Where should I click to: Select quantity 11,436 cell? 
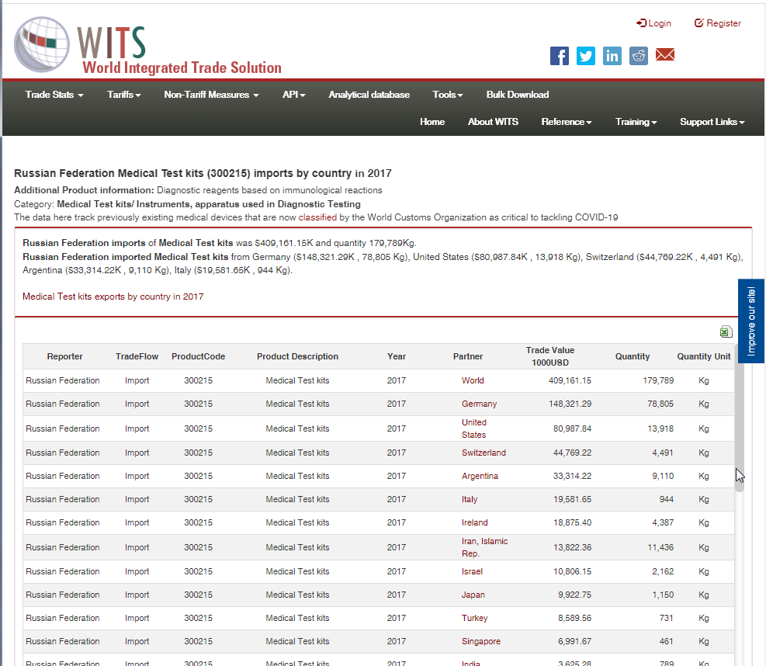coord(660,548)
